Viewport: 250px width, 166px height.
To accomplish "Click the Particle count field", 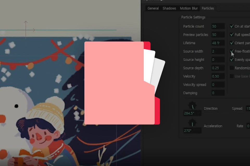I will [x=218, y=26].
